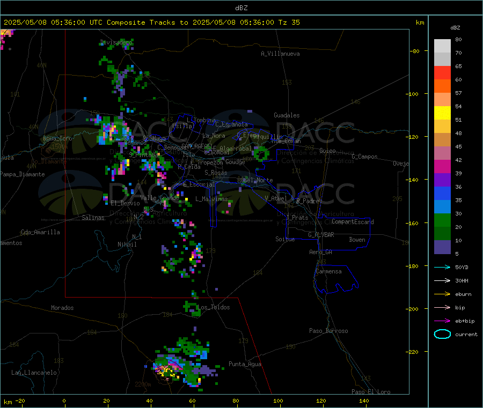
Task: Click the Morados map label
Action: (x=62, y=308)
